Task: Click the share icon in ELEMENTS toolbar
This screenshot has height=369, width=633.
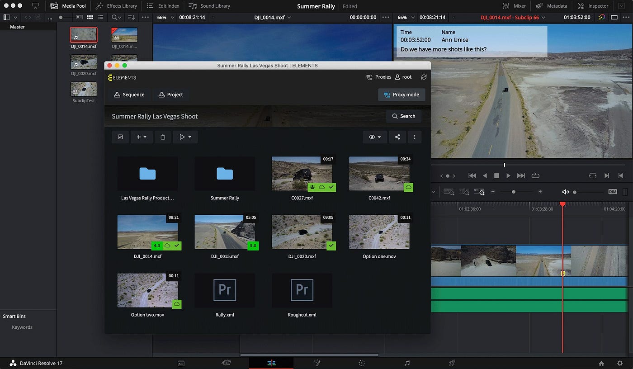Action: coord(397,137)
